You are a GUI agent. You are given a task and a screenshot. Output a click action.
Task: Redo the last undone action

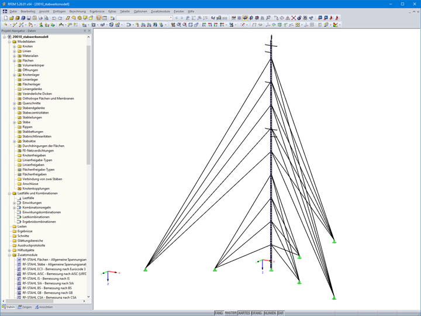coord(60,18)
